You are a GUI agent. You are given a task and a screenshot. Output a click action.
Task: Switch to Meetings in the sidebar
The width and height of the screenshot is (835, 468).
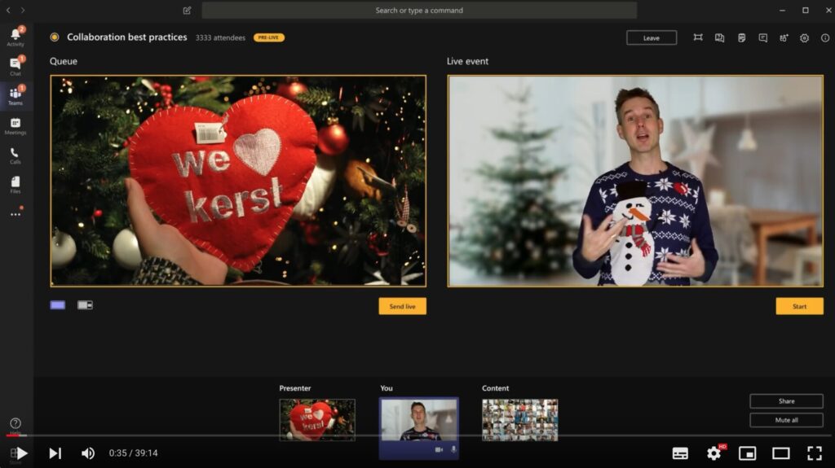15,125
